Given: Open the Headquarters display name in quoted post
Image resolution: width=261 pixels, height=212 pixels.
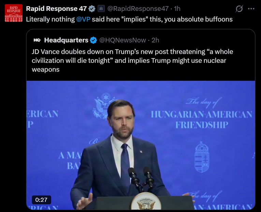Looking at the screenshot, I should click(x=66, y=40).
